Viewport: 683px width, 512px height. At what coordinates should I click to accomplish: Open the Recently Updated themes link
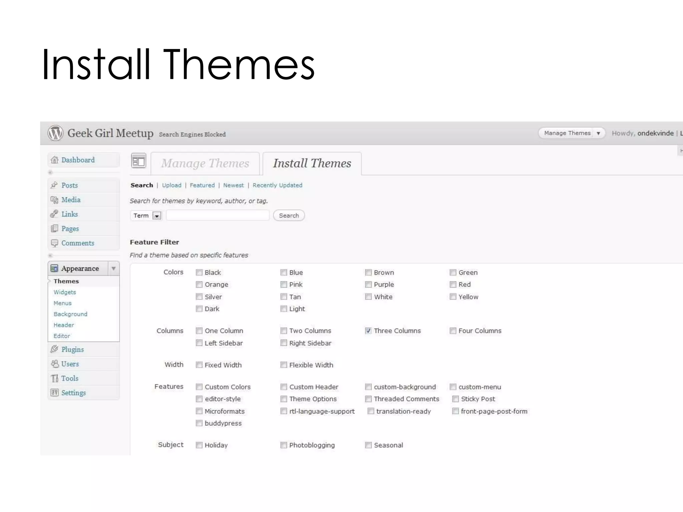point(277,185)
